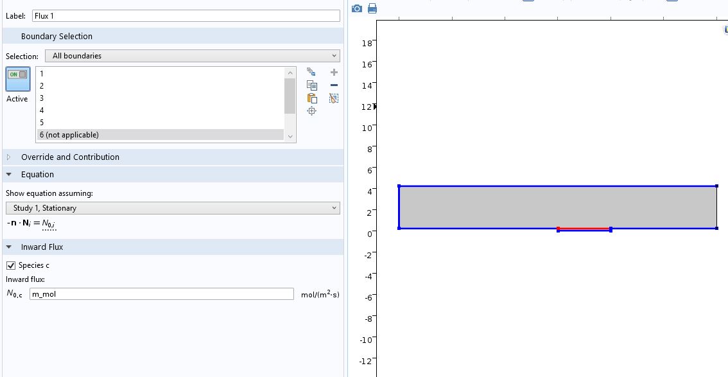Click the inward flux m_mol input field

click(x=161, y=294)
